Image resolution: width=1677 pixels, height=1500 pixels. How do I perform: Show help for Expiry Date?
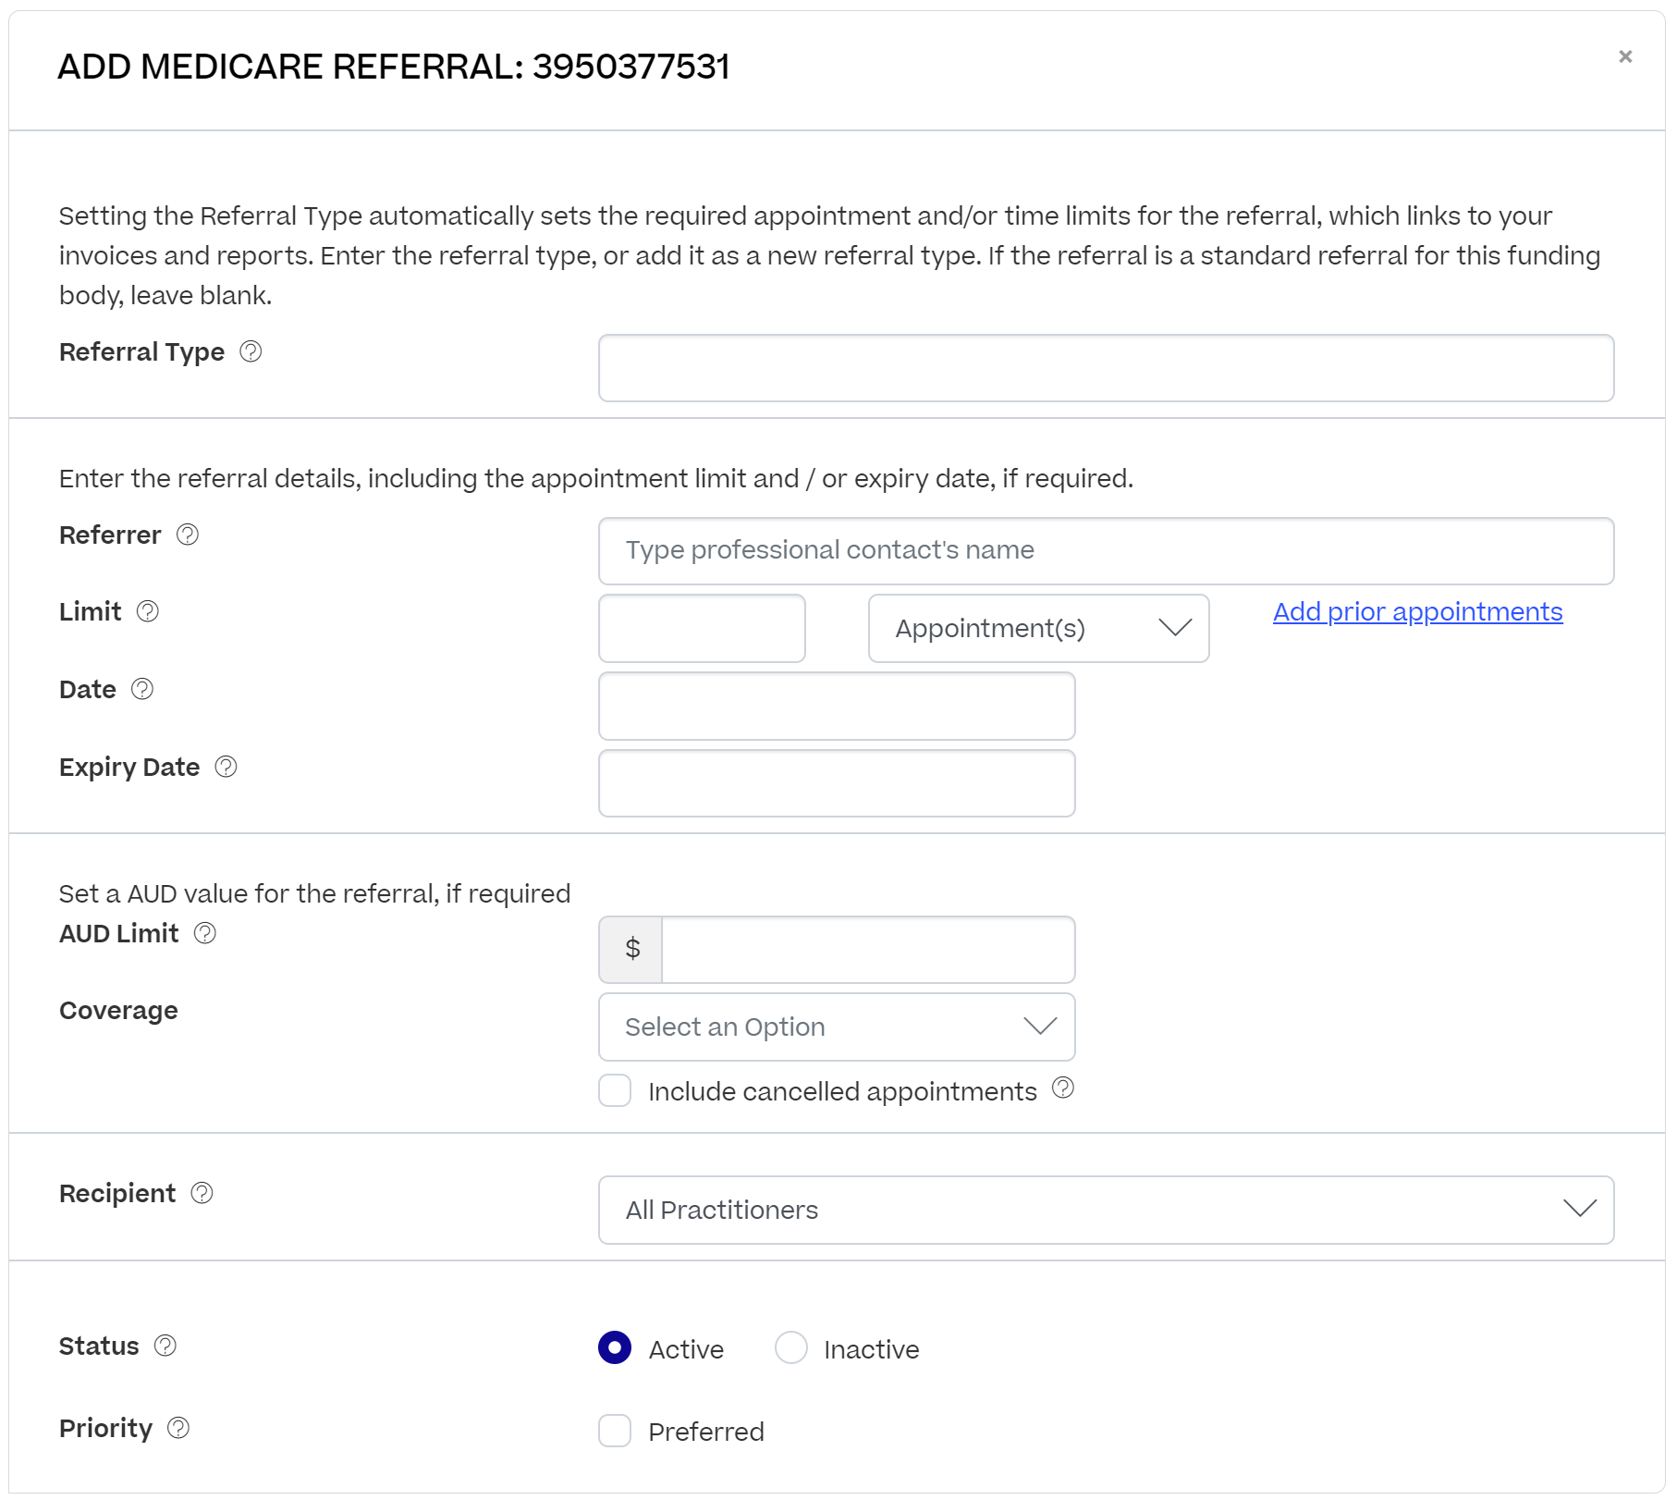tap(226, 767)
